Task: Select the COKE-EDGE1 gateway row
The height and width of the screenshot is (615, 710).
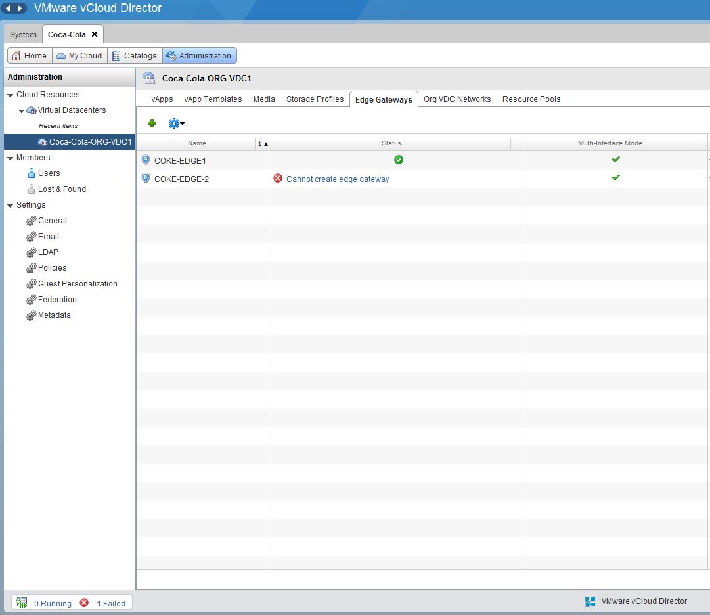Action: tap(422, 160)
